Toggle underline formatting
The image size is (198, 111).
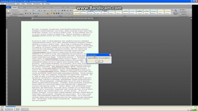(30, 13)
